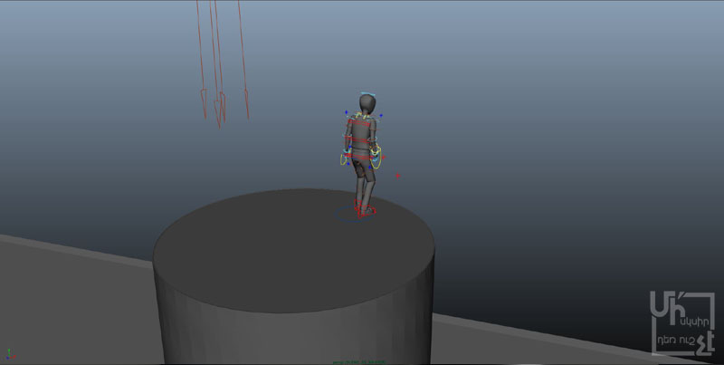Select the character's leg mesh
The height and width of the screenshot is (365, 724).
point(364,188)
